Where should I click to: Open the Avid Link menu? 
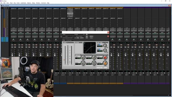(44, 3)
